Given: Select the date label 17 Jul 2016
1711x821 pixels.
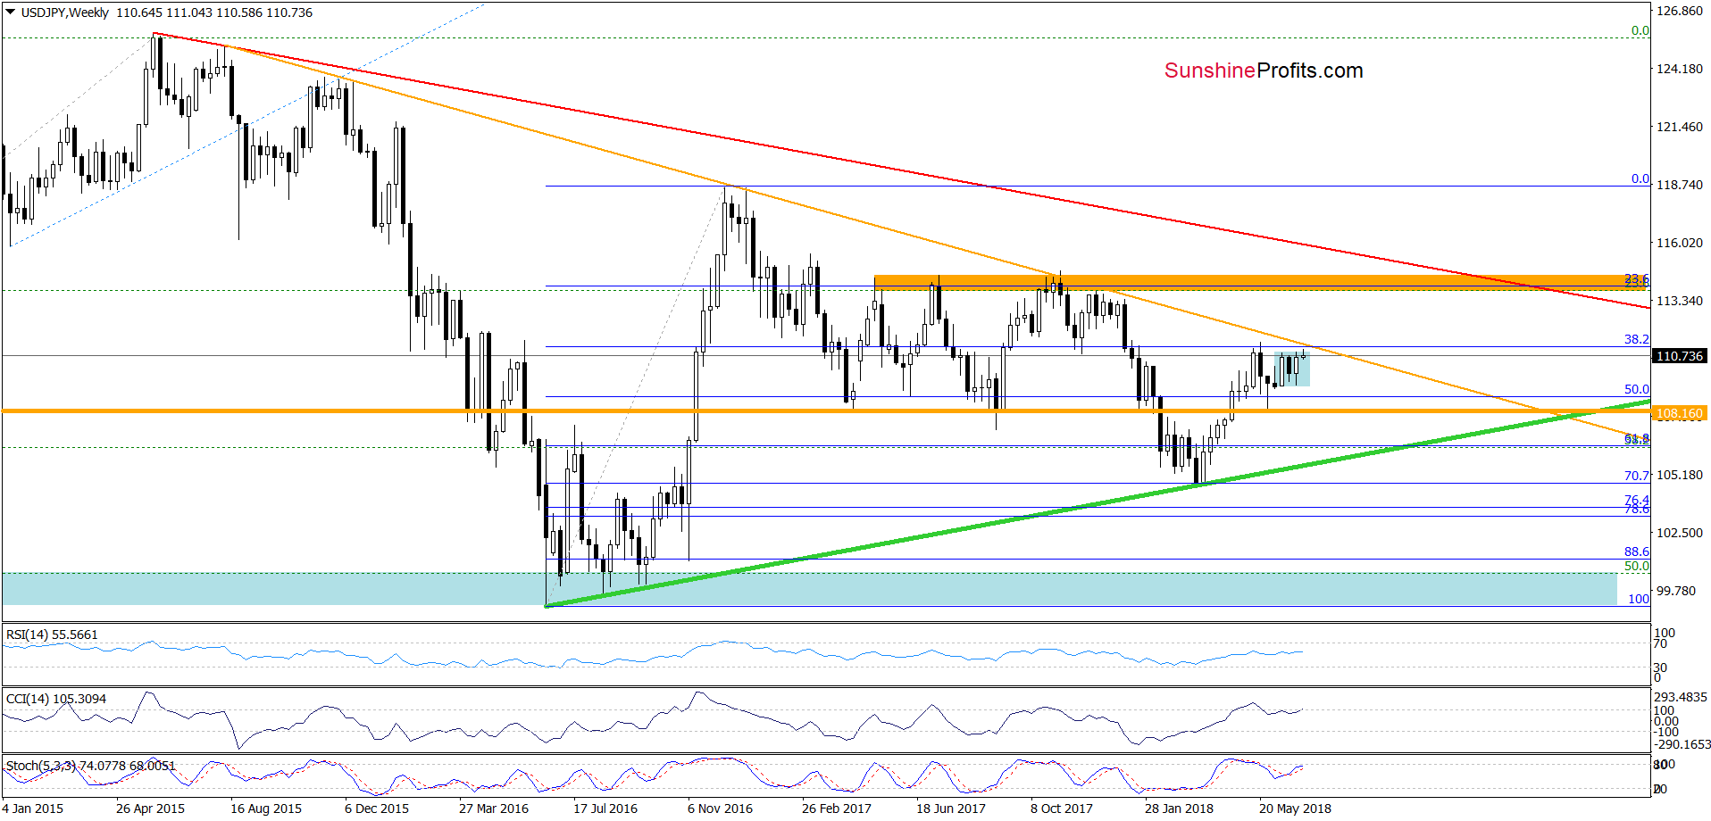Looking at the screenshot, I should tap(605, 809).
